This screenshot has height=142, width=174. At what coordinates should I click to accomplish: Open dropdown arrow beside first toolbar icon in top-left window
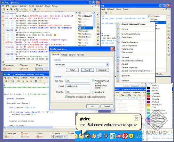click(7, 9)
